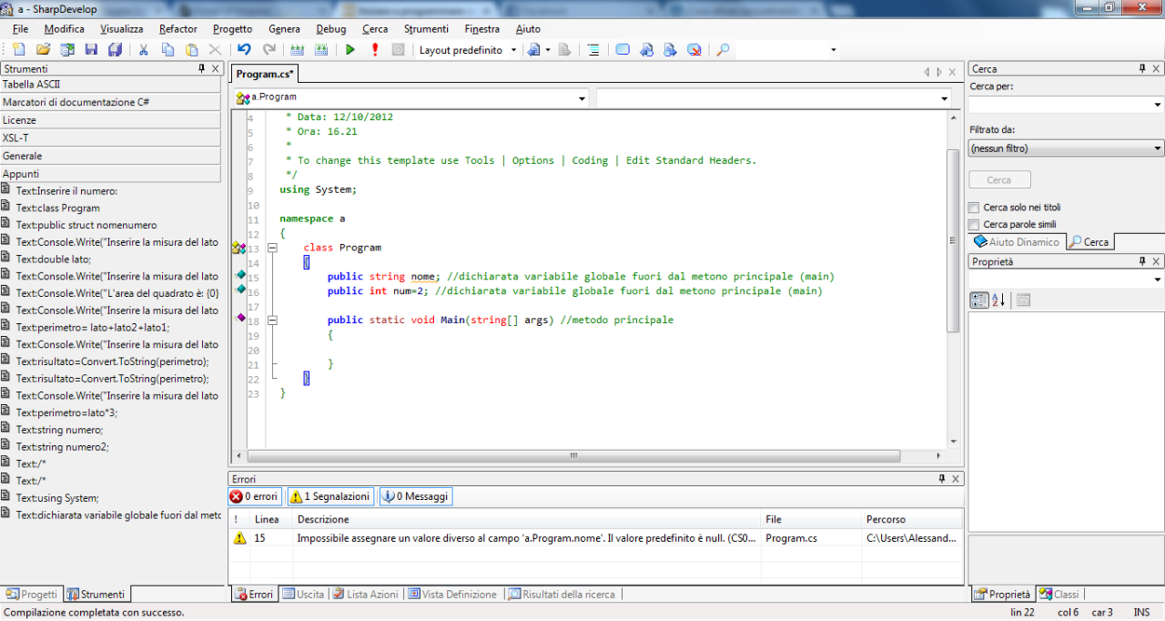The image size is (1165, 621).
Task: Cut the selected text
Action: click(142, 49)
